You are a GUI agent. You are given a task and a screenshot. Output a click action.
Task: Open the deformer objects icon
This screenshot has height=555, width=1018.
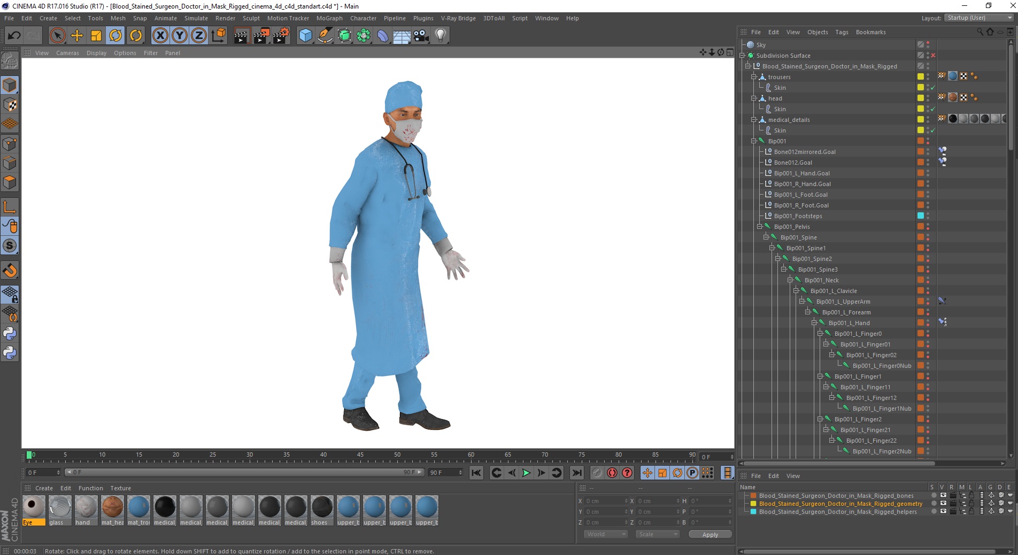tap(383, 36)
